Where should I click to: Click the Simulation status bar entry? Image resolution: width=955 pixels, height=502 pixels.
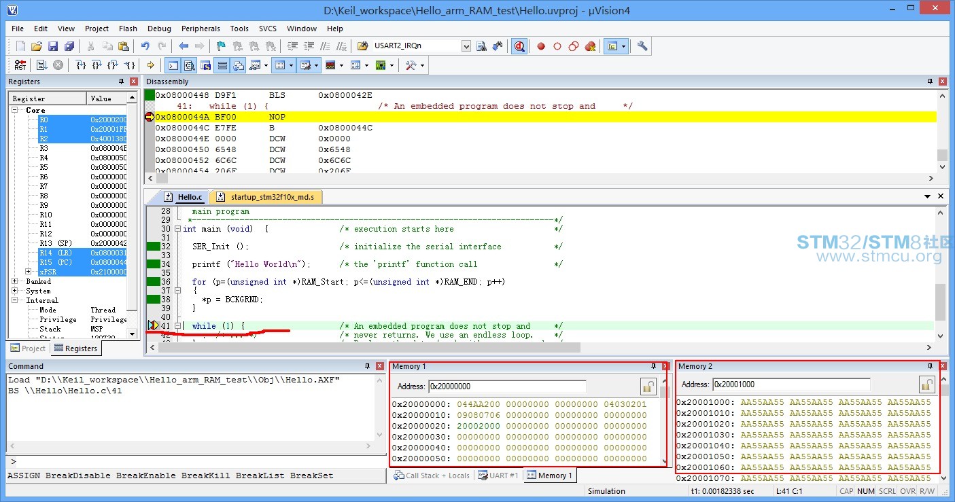(606, 491)
